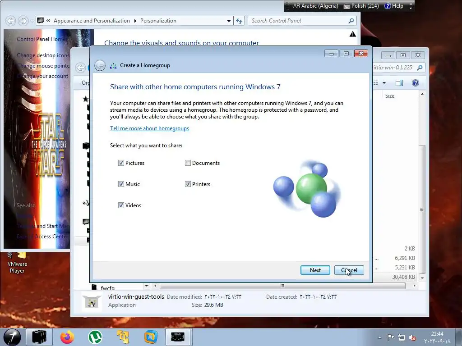Select the 6,291 KB file row

pos(395,258)
